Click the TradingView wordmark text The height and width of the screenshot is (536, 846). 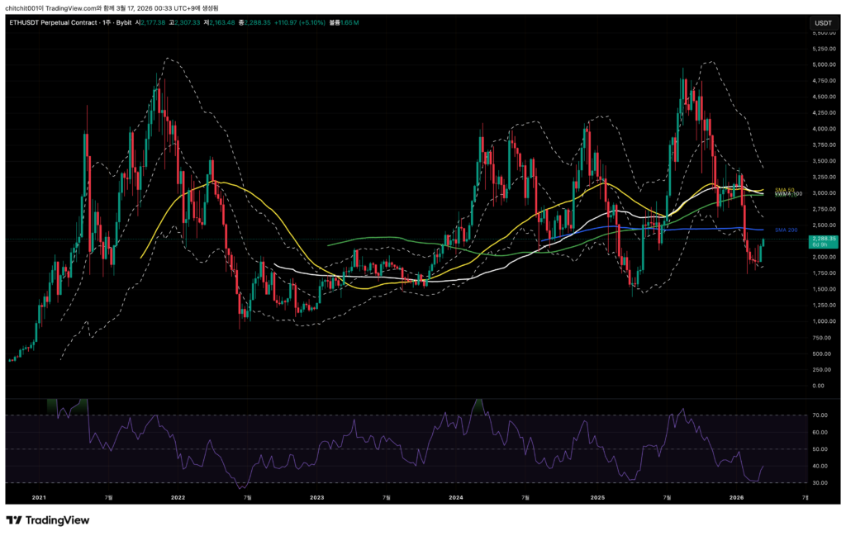coord(58,520)
